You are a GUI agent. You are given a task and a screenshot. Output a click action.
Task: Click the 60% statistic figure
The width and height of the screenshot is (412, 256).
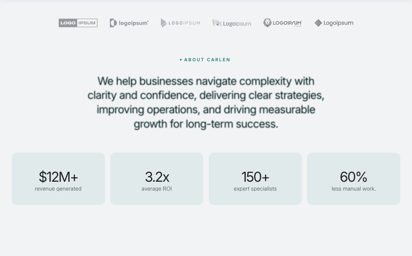pyautogui.click(x=354, y=177)
